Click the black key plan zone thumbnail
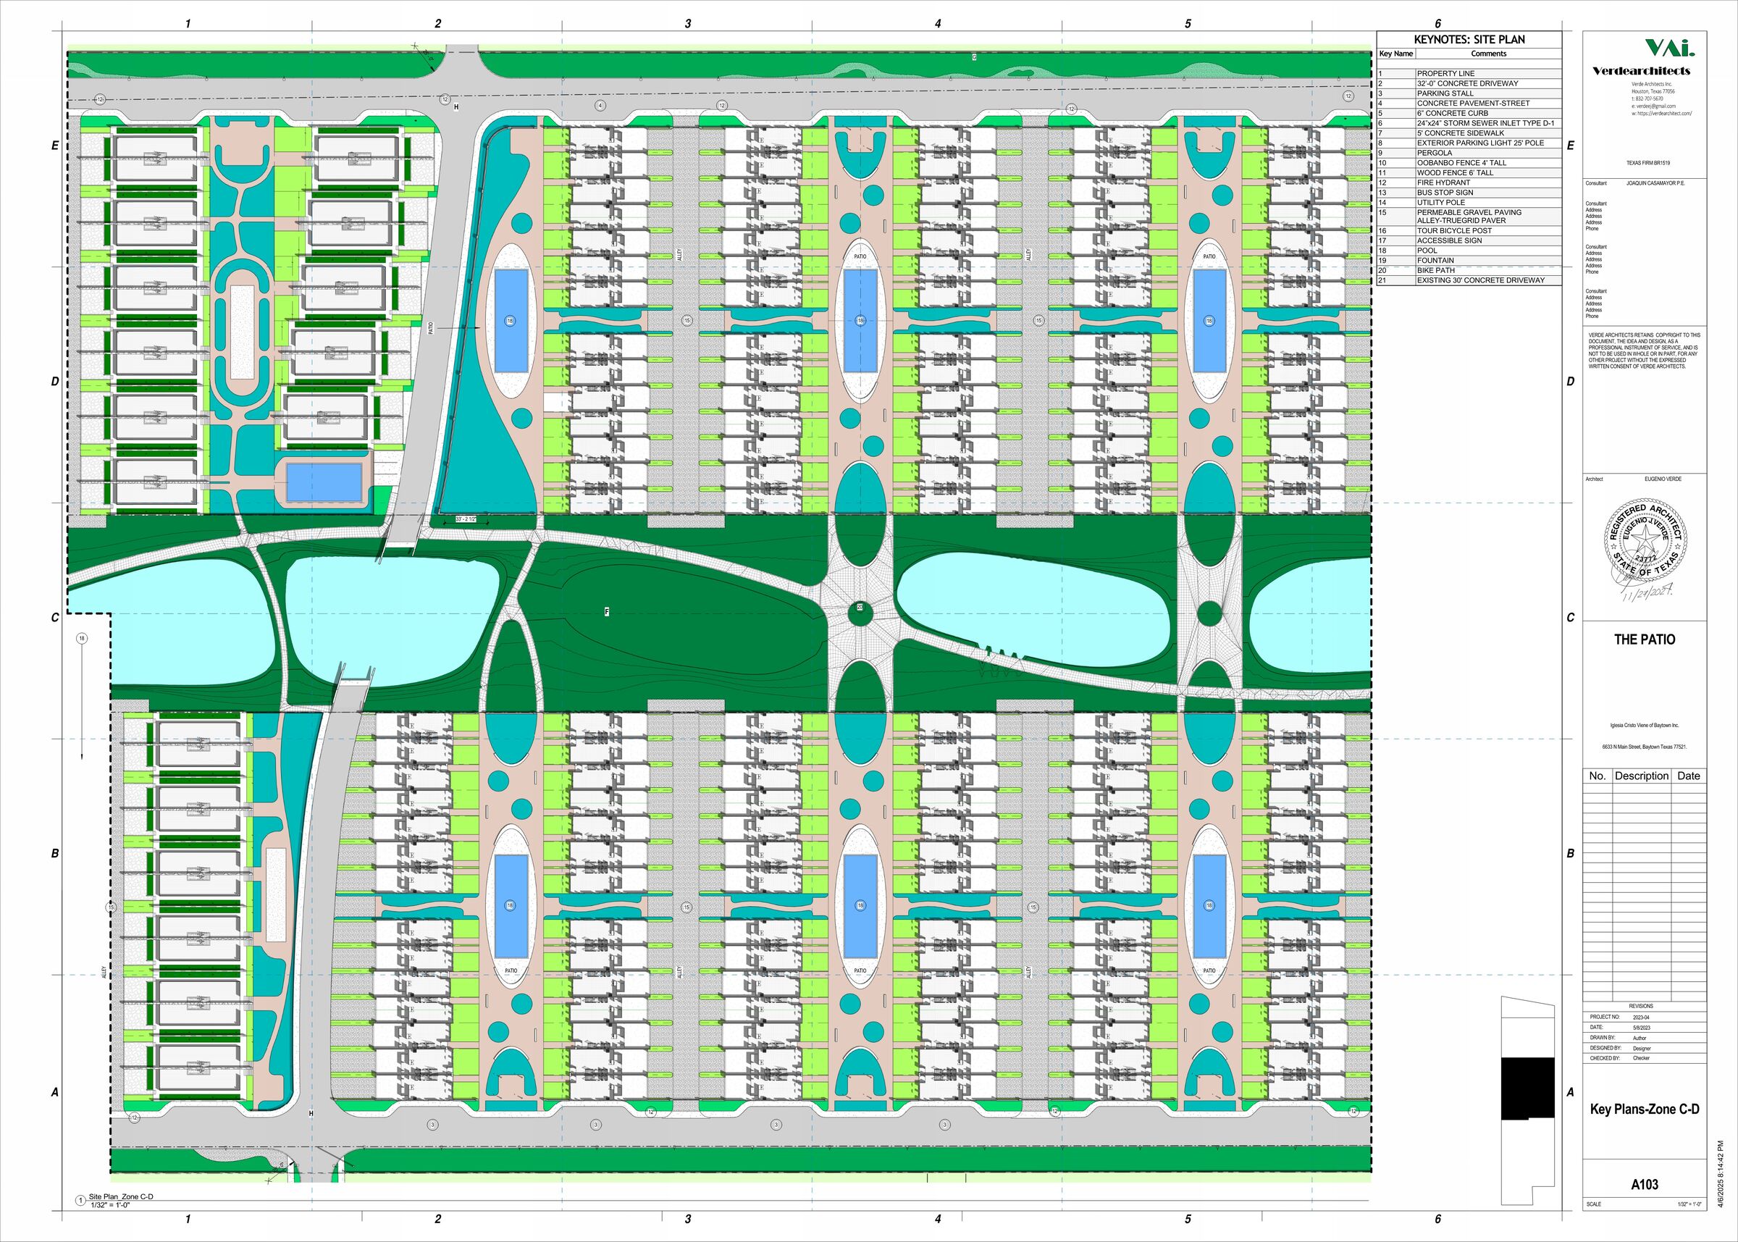This screenshot has width=1738, height=1242. tap(1528, 1089)
